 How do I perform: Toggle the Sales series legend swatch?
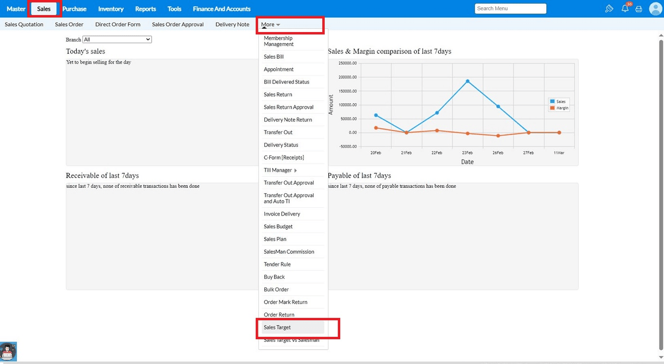pyautogui.click(x=552, y=101)
